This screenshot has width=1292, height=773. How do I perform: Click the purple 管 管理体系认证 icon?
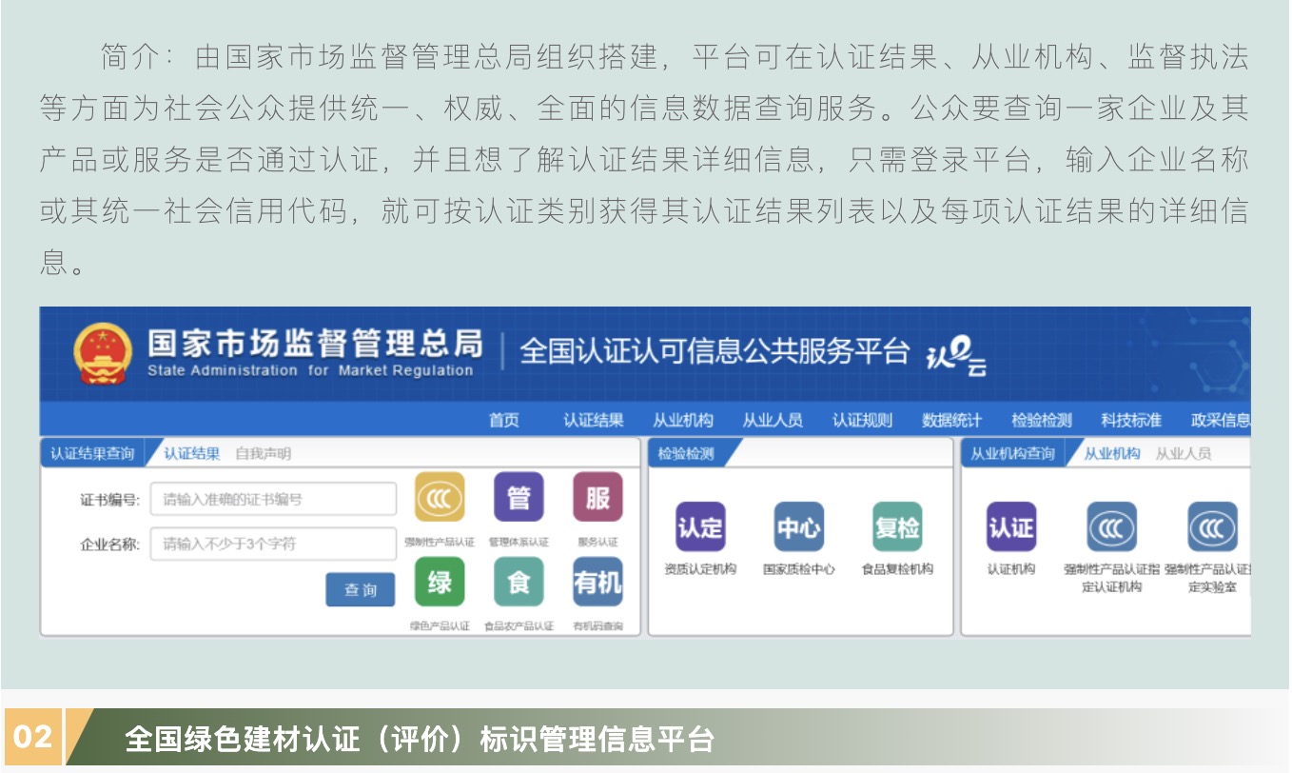coord(519,498)
